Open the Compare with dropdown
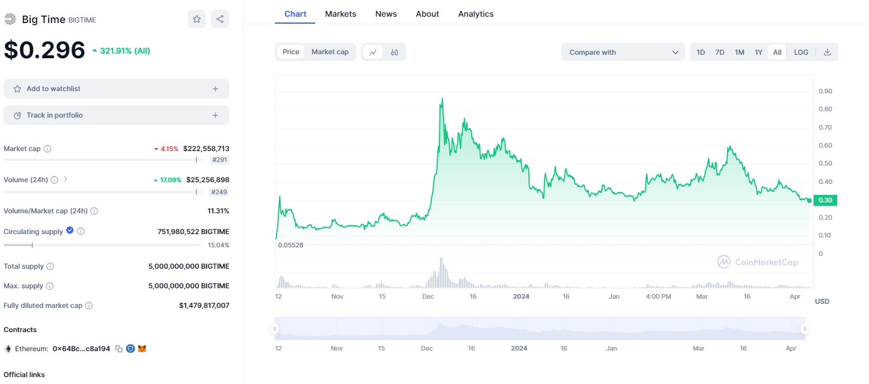The height and width of the screenshot is (384, 869). pos(623,52)
